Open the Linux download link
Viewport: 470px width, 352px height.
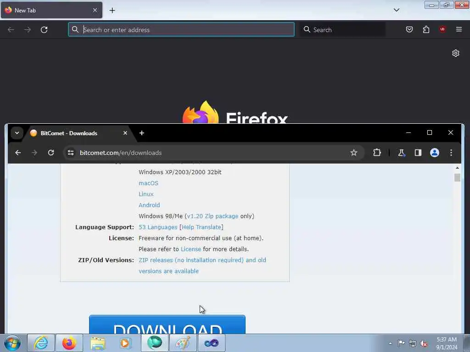tap(146, 194)
